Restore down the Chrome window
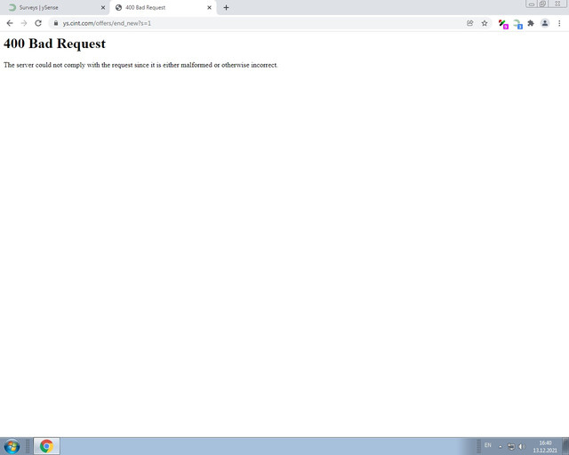The height and width of the screenshot is (455, 569). (542, 4)
